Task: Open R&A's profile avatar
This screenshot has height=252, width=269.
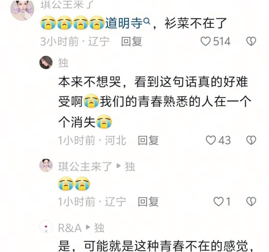Action: [46, 226]
